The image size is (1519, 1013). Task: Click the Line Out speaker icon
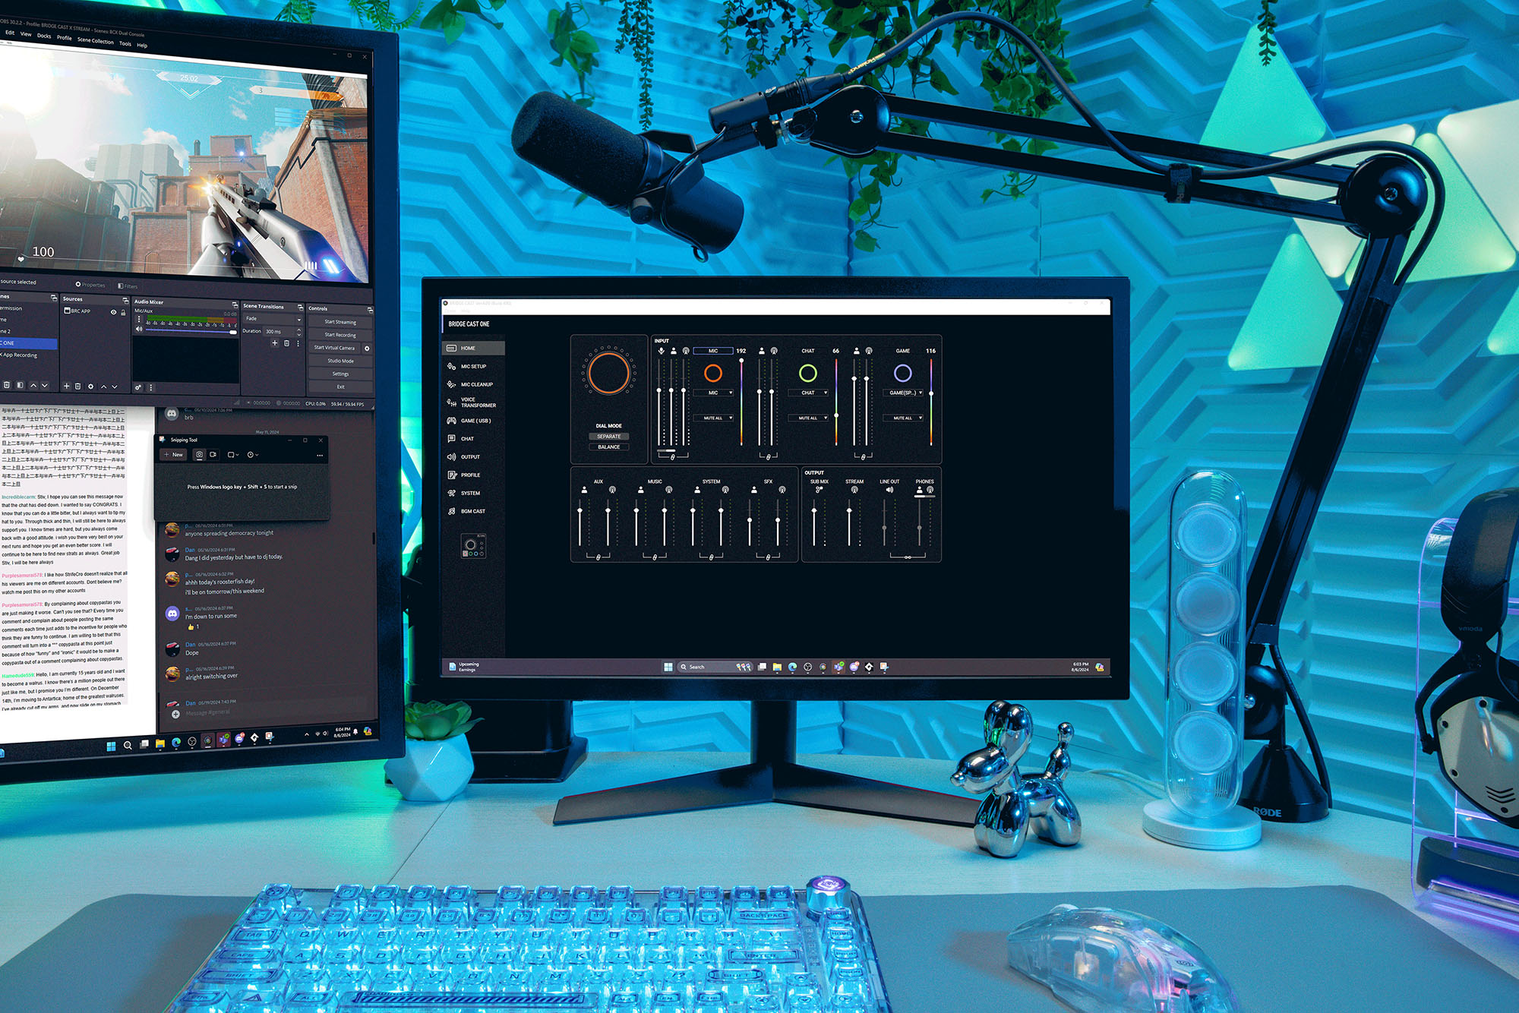[889, 491]
